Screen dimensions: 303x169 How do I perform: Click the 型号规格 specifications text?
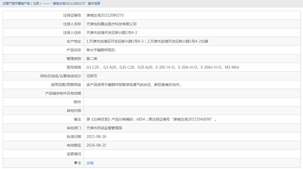(x=163, y=67)
